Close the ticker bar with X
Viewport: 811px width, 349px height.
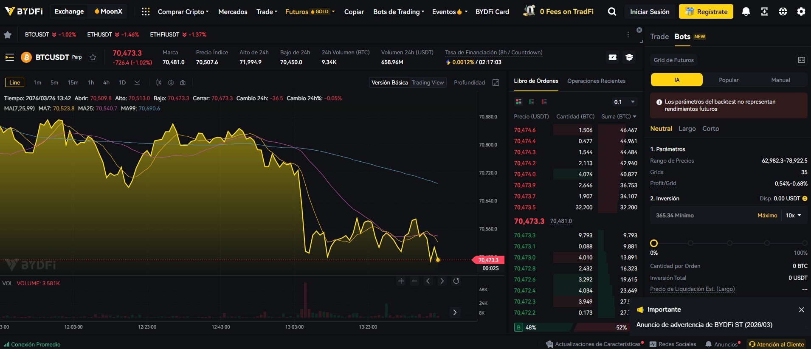point(639,30)
